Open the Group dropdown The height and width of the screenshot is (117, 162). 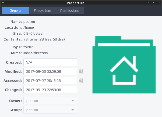[x=50, y=110]
